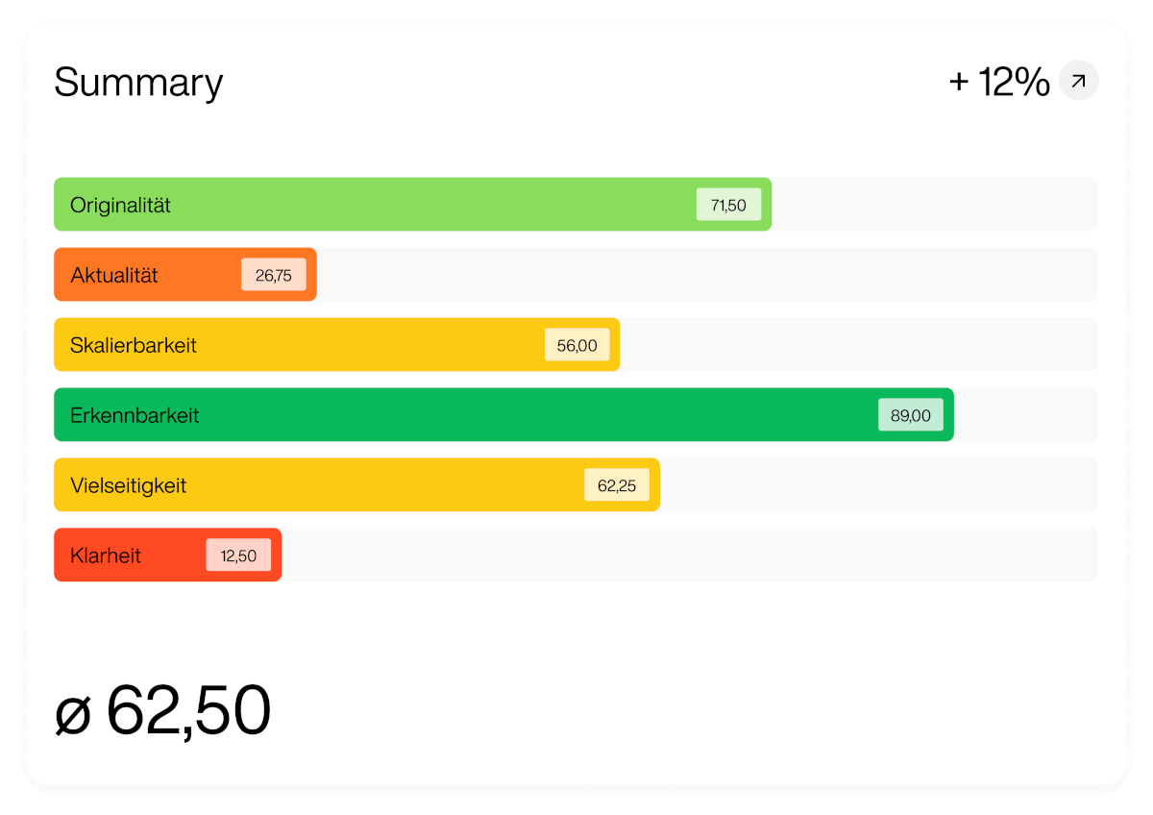Viewport: 1153px width, 815px height.
Task: Click the 62,25 value badge
Action: pyautogui.click(x=617, y=485)
